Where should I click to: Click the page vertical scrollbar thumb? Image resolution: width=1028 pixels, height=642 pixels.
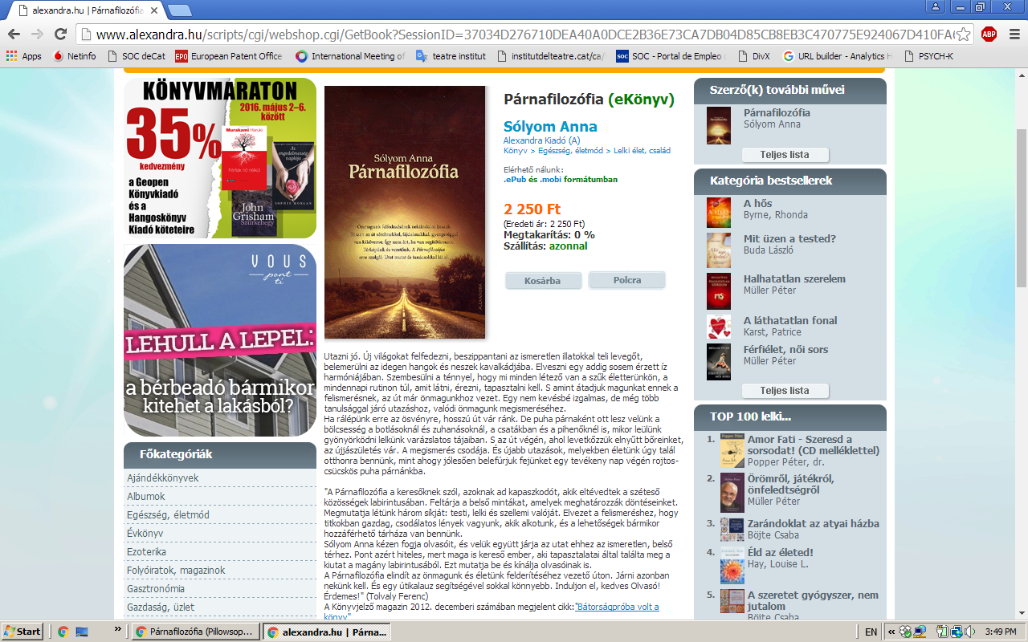(1021, 207)
